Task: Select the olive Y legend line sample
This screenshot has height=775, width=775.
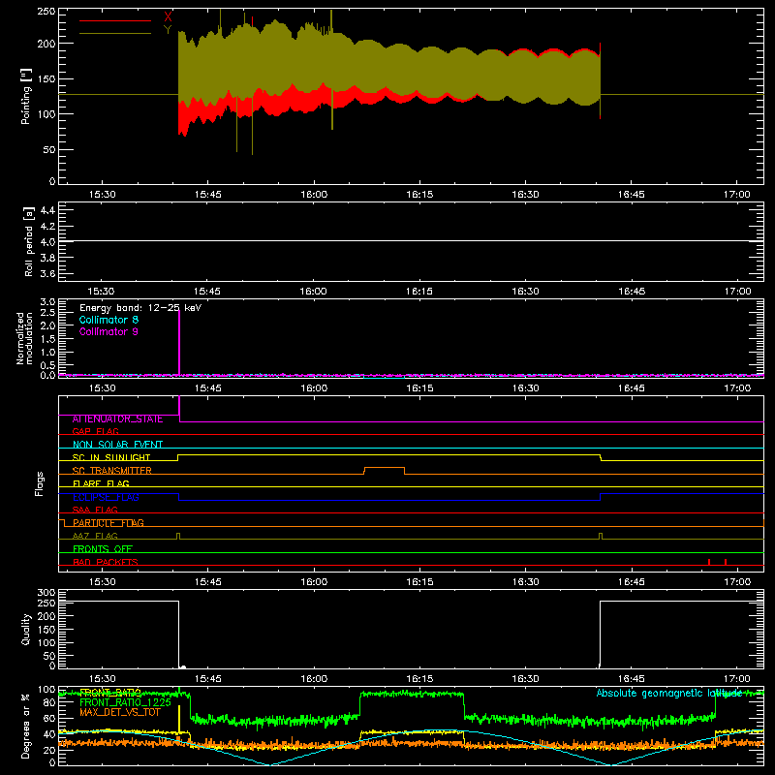Action: click(x=115, y=33)
